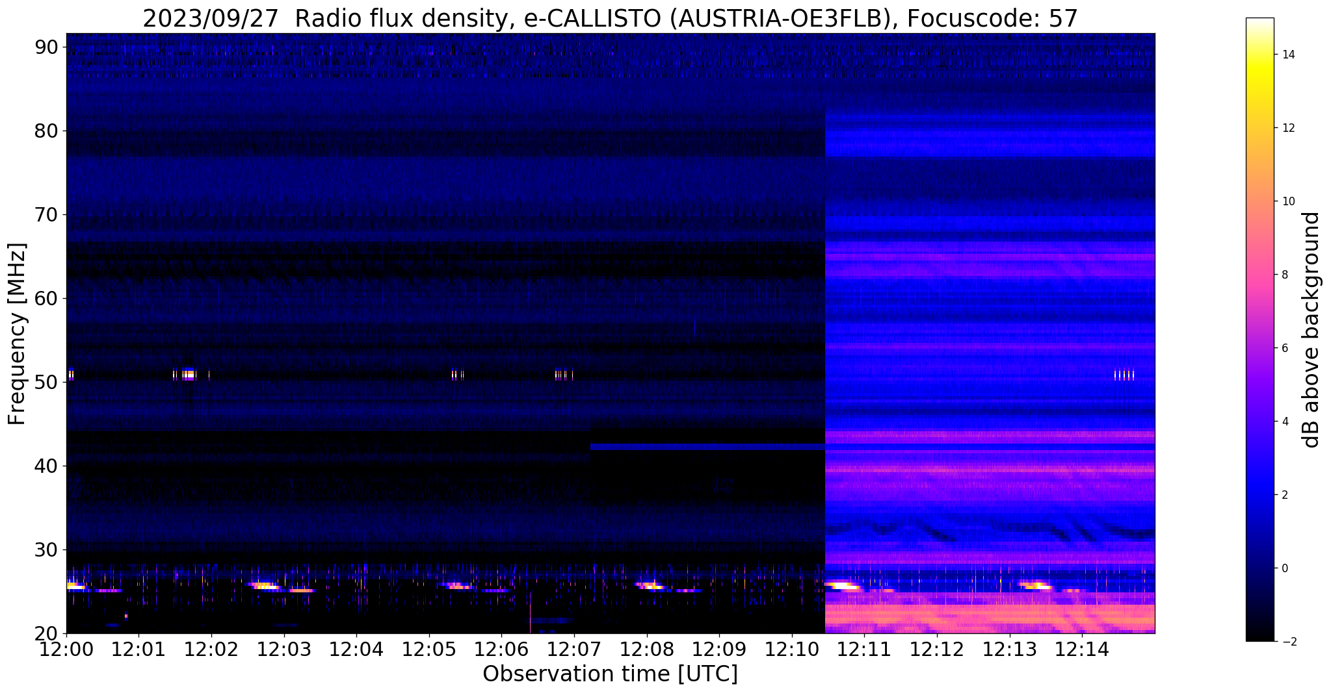The image size is (1331, 693).
Task: Click the 50 MHz frequency tick label
Action: [x=47, y=383]
